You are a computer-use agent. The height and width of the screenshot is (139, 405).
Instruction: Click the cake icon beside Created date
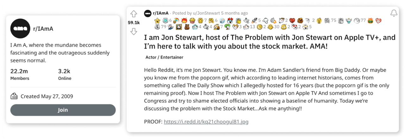[x=14, y=96]
